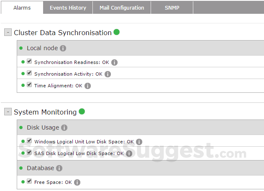Open info icon for Free Space

coord(77,182)
